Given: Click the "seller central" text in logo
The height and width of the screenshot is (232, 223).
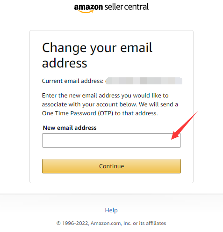Looking at the screenshot, I should (x=127, y=7).
